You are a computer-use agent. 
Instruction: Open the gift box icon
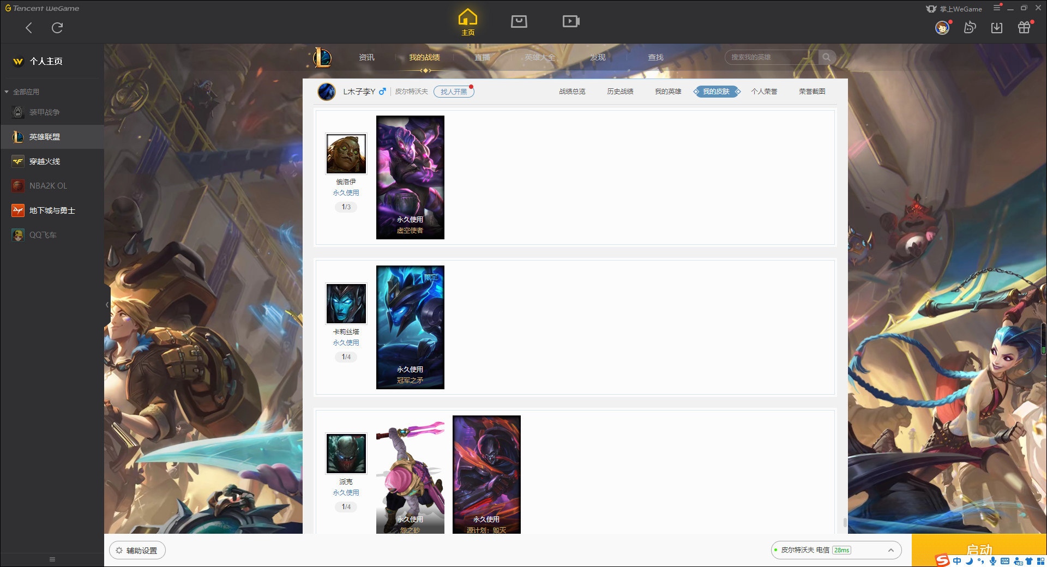tap(1024, 27)
